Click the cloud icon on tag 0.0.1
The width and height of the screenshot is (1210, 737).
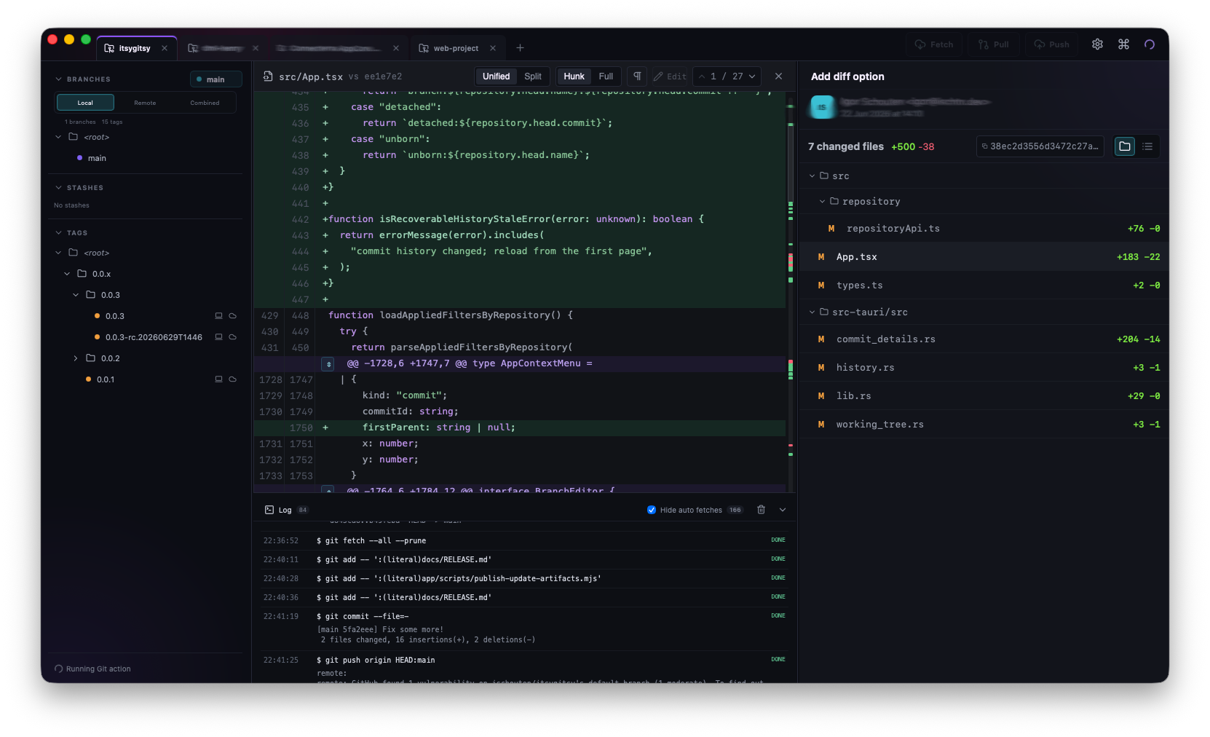[233, 379]
